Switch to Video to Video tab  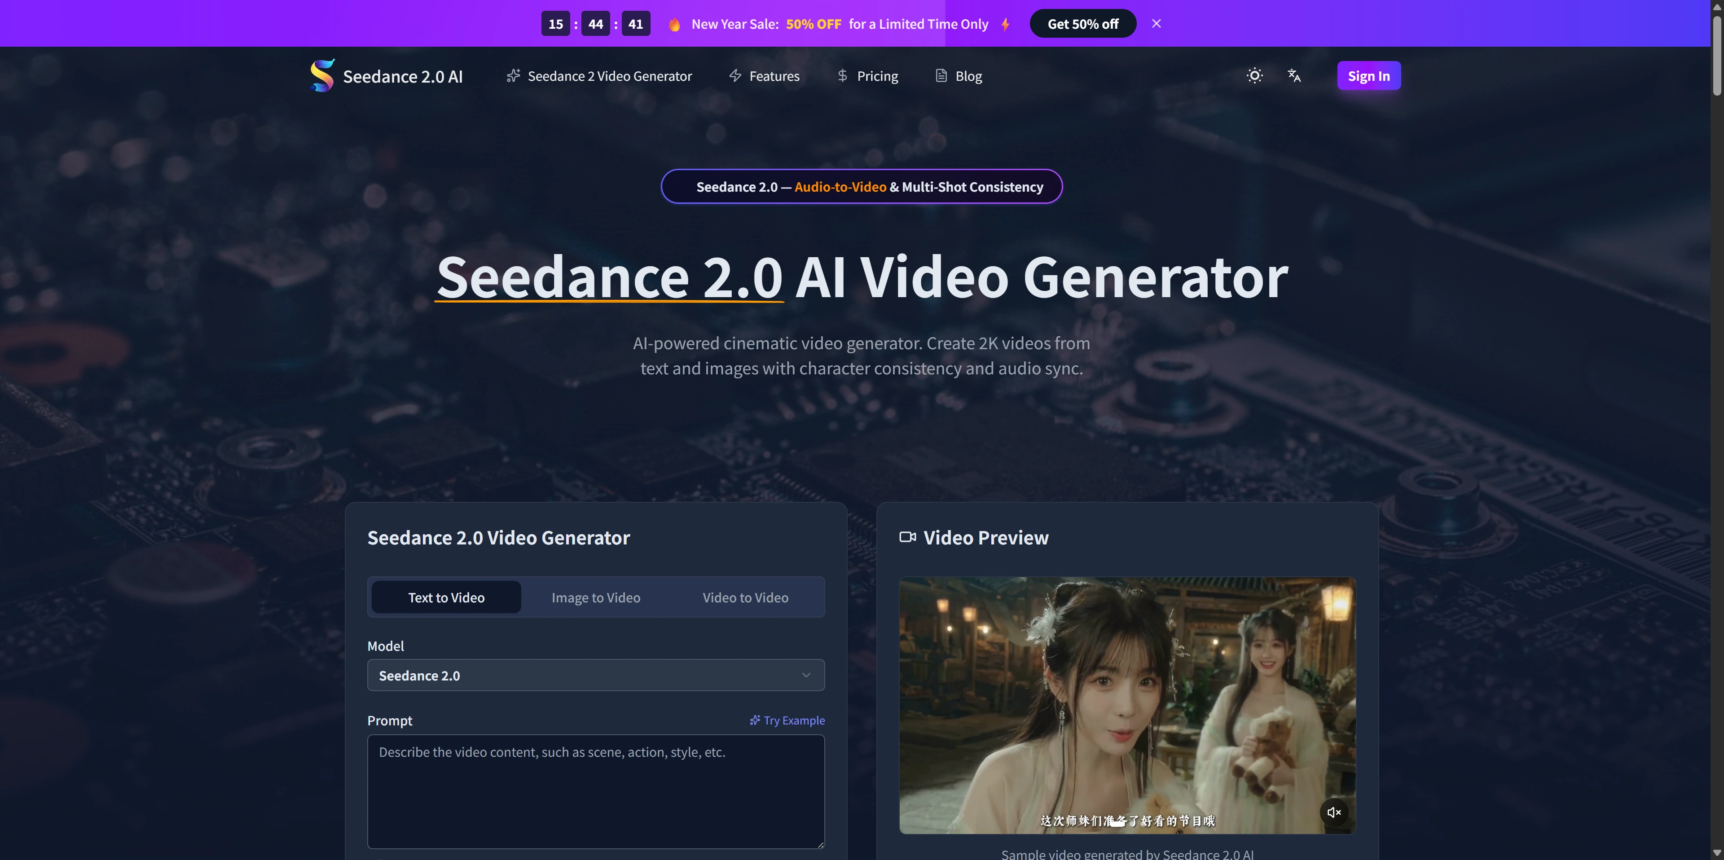point(745,597)
